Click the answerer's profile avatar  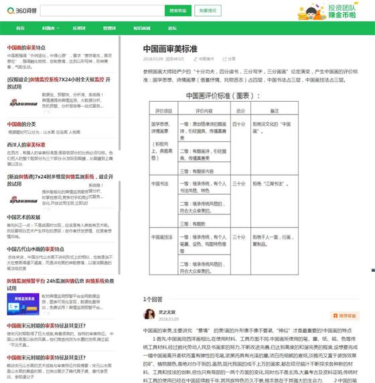[149, 314]
